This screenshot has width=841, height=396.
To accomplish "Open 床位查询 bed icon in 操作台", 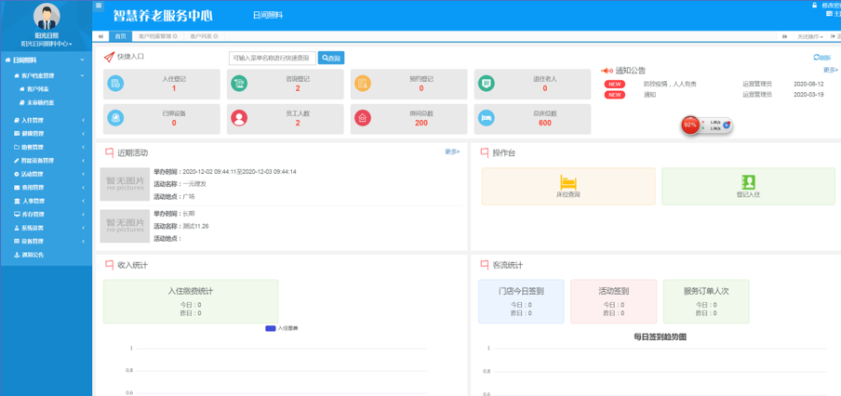I will 567,184.
